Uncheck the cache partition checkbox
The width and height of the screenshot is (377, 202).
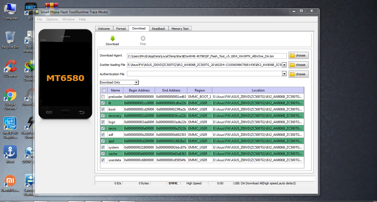click(x=103, y=154)
